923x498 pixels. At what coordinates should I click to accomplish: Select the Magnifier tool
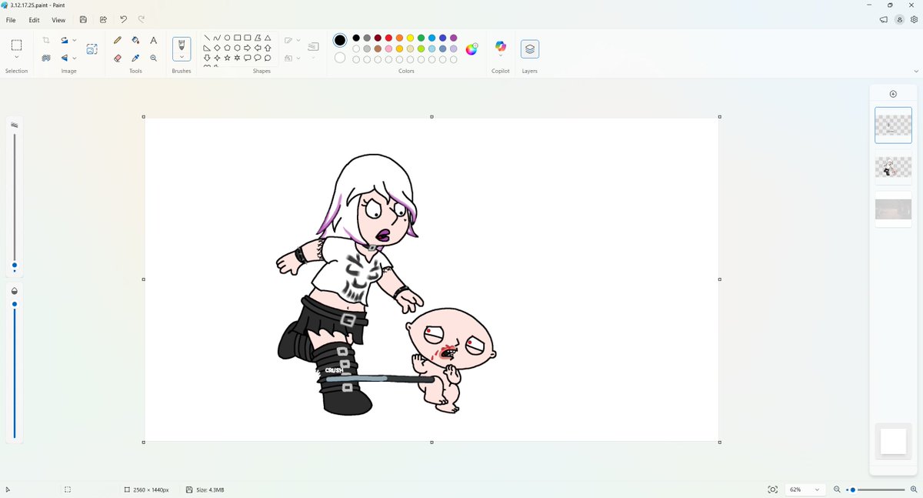coord(153,58)
